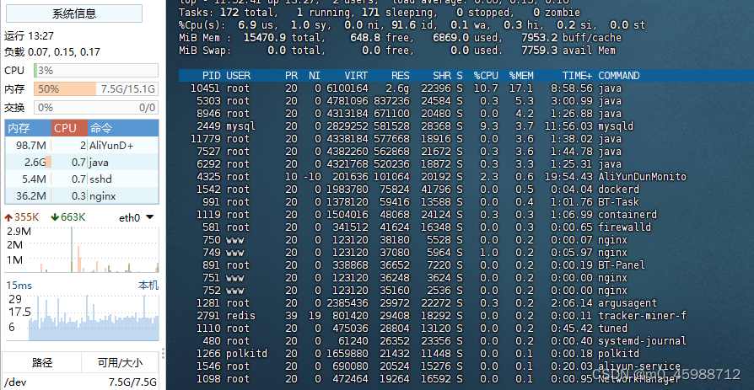754x390 pixels.
Task: Sort process list by CPU column
Action: [70, 128]
